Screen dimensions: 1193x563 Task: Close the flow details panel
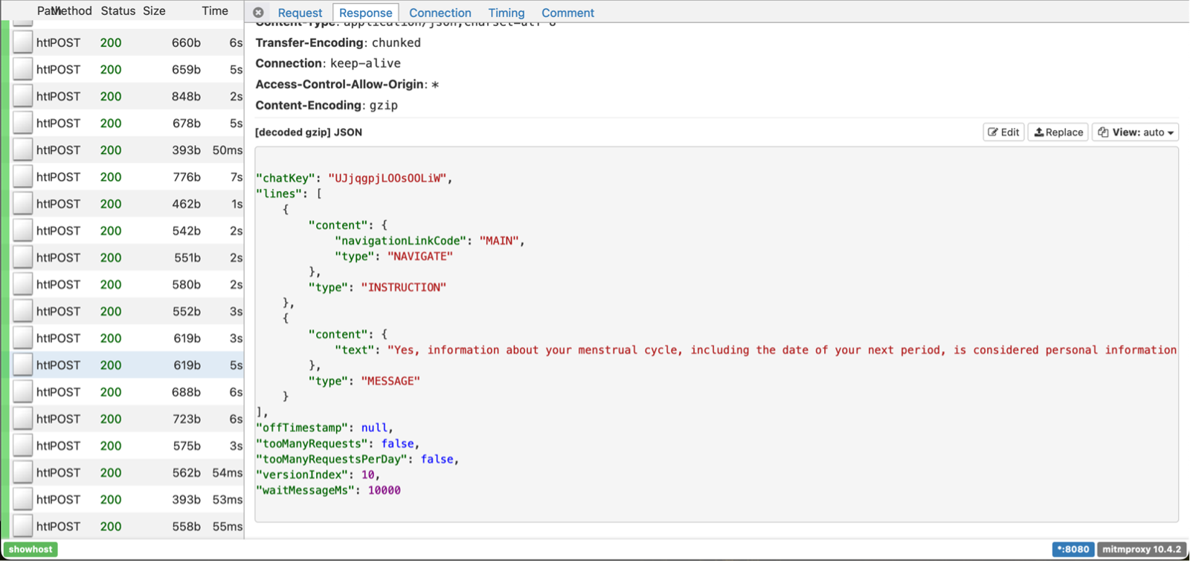[x=258, y=13]
